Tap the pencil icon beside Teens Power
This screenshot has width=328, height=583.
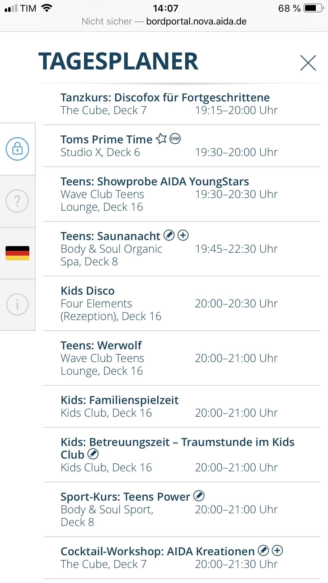click(199, 496)
